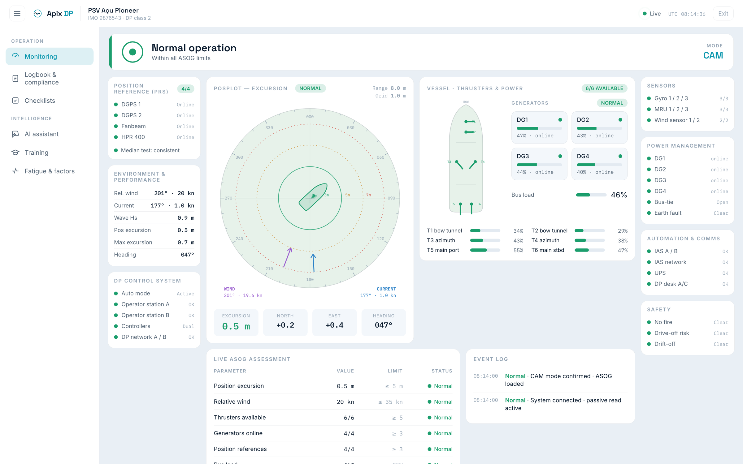Screen dimensions: 743x464
Task: Click the 6/6 AVAILABLE badge
Action: 604,88
